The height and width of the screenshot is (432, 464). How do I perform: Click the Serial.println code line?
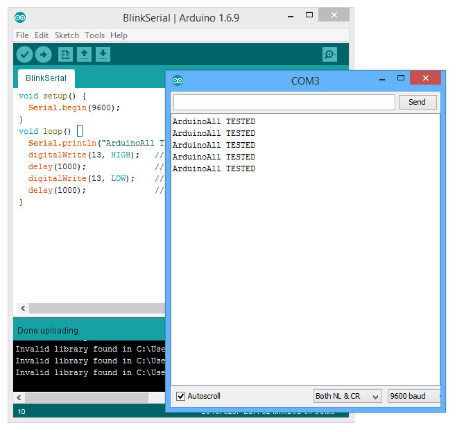(96, 144)
